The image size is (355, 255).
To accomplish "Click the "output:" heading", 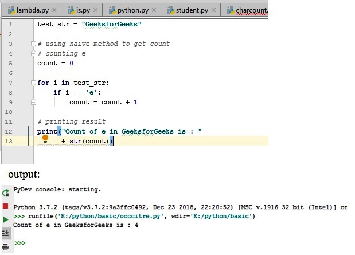I will click(x=24, y=174).
